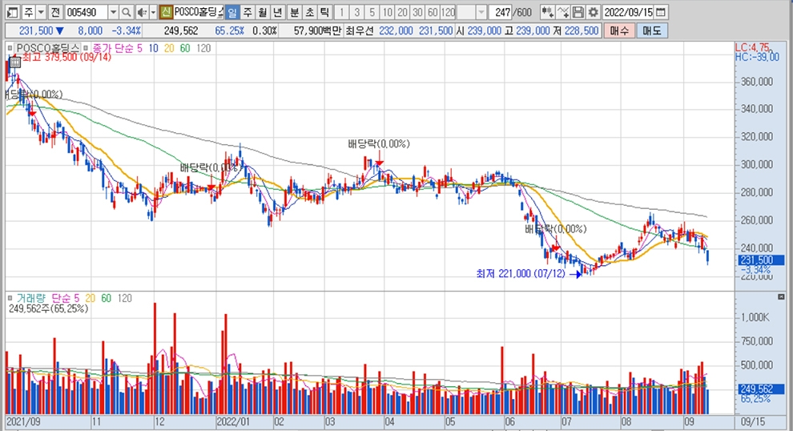Viewport: 793px width, 431px height.
Task: Switch to the 분 minute chart tab
Action: pos(294,12)
